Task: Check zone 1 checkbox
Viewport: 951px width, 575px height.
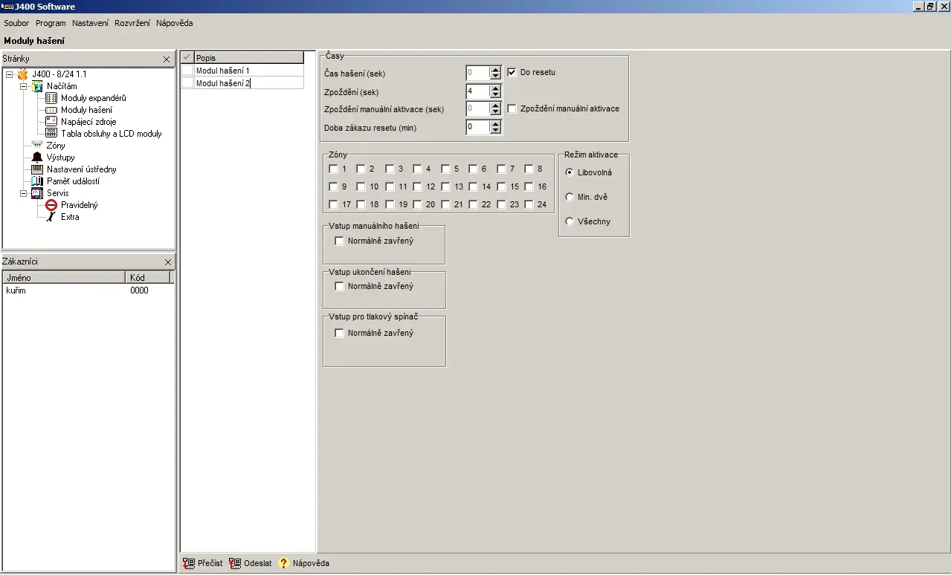Action: tap(333, 169)
